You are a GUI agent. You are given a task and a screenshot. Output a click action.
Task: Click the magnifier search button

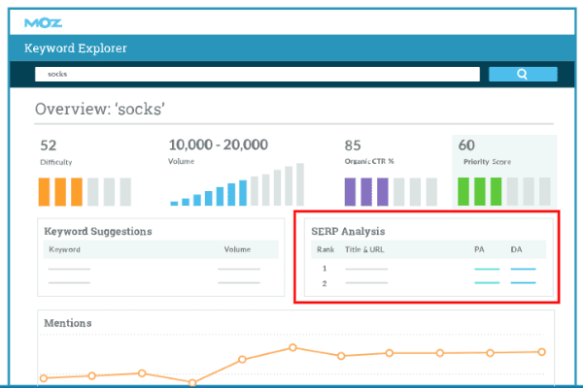(x=523, y=74)
